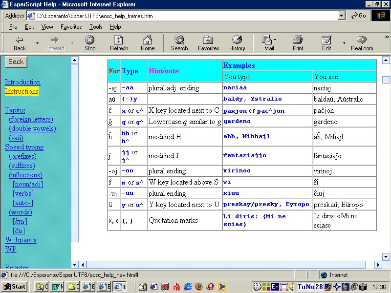
Task: Stop loading the page
Action: [89, 43]
